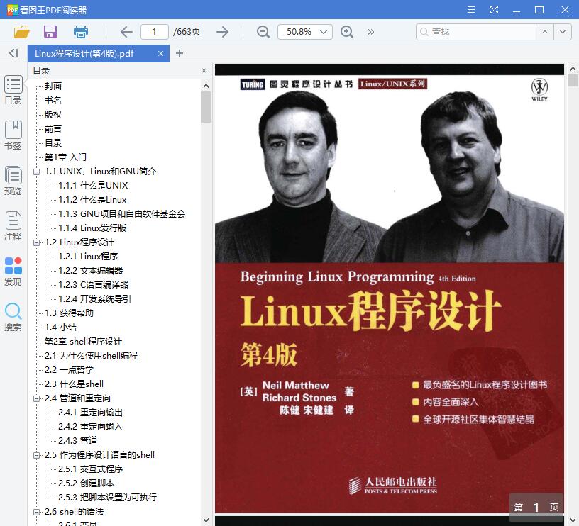
Task: Open the 书签 bookmarks panel
Action: (x=13, y=135)
